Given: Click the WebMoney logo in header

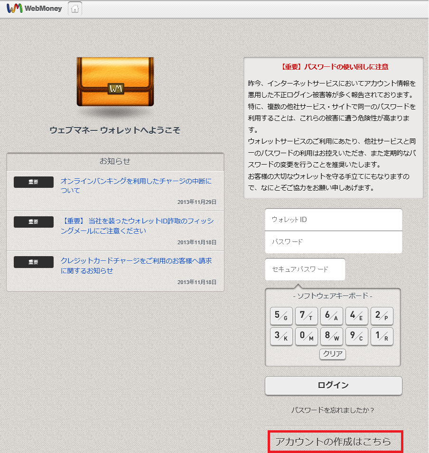Looking at the screenshot, I should [34, 9].
